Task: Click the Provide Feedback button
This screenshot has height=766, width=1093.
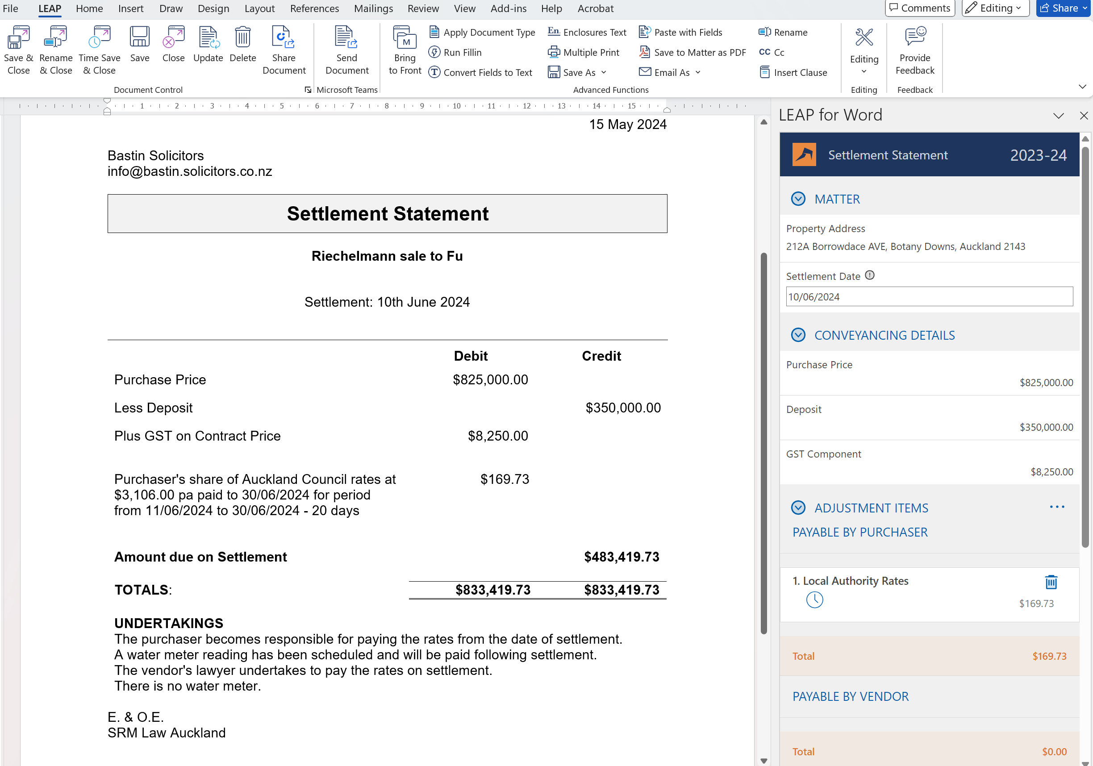Action: [x=914, y=50]
